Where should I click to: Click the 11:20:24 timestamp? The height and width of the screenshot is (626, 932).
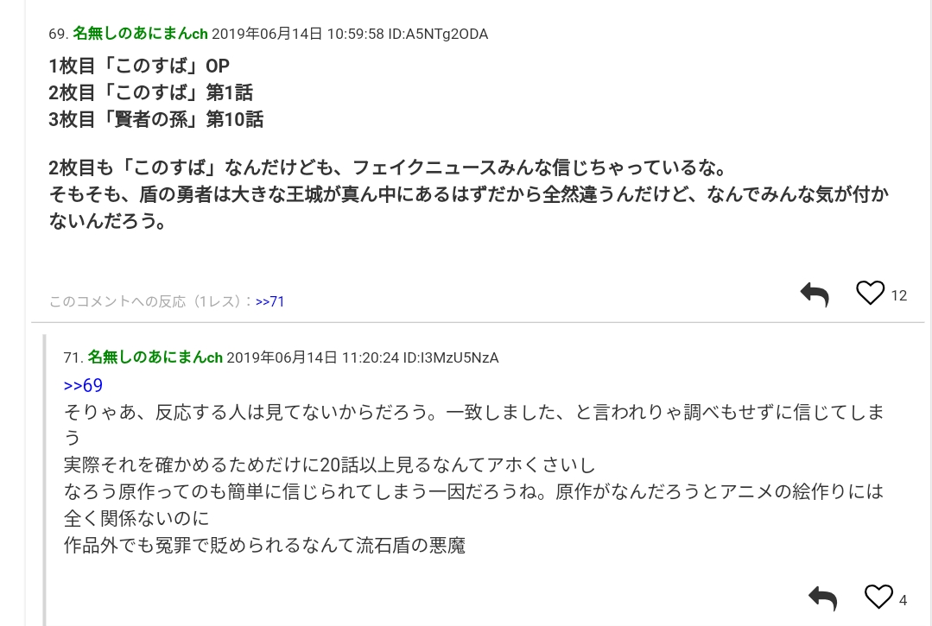coord(371,357)
